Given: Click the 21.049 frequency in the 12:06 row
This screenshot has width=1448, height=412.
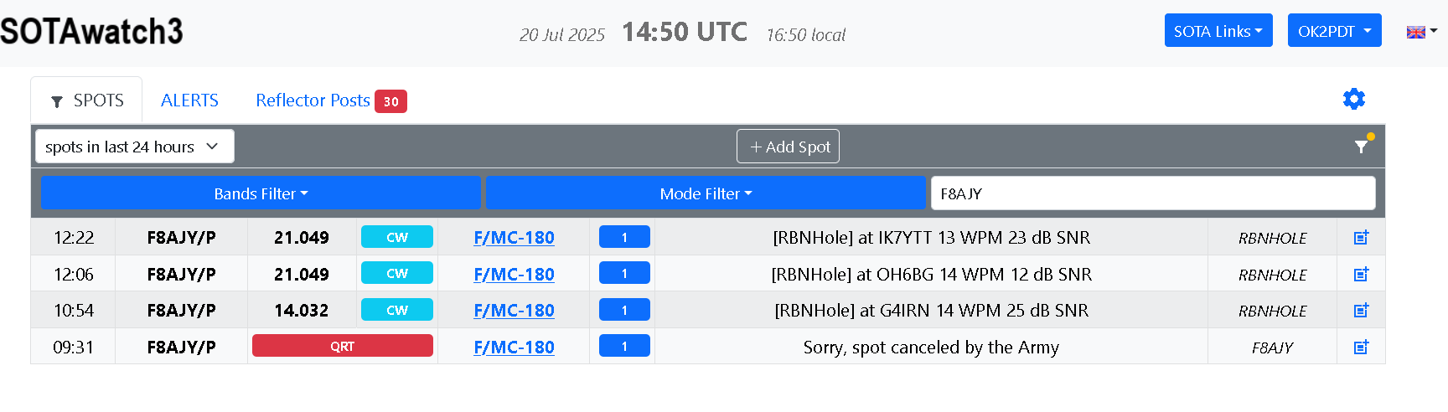Looking at the screenshot, I should tap(302, 274).
